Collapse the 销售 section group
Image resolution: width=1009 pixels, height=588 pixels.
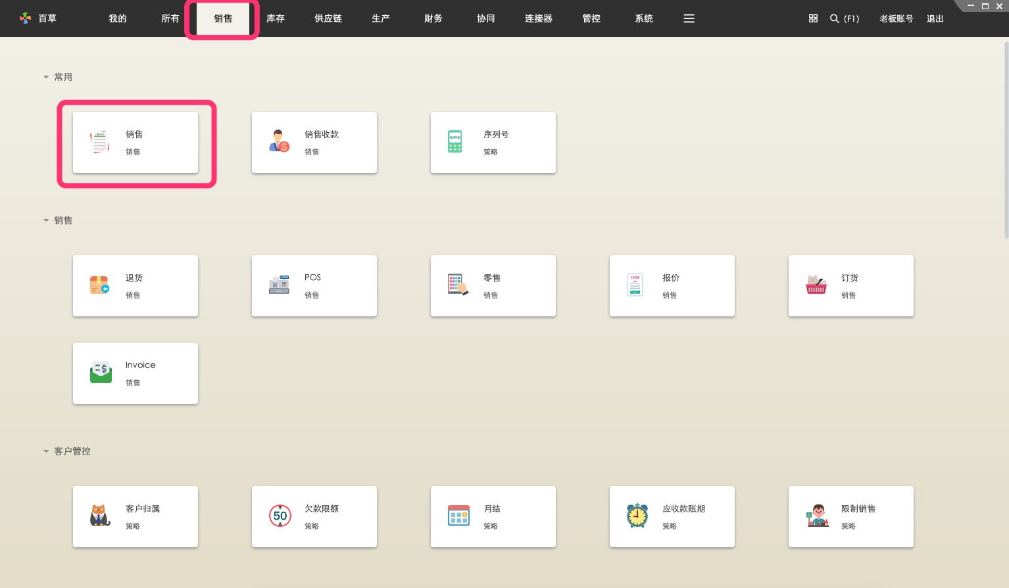(x=46, y=220)
